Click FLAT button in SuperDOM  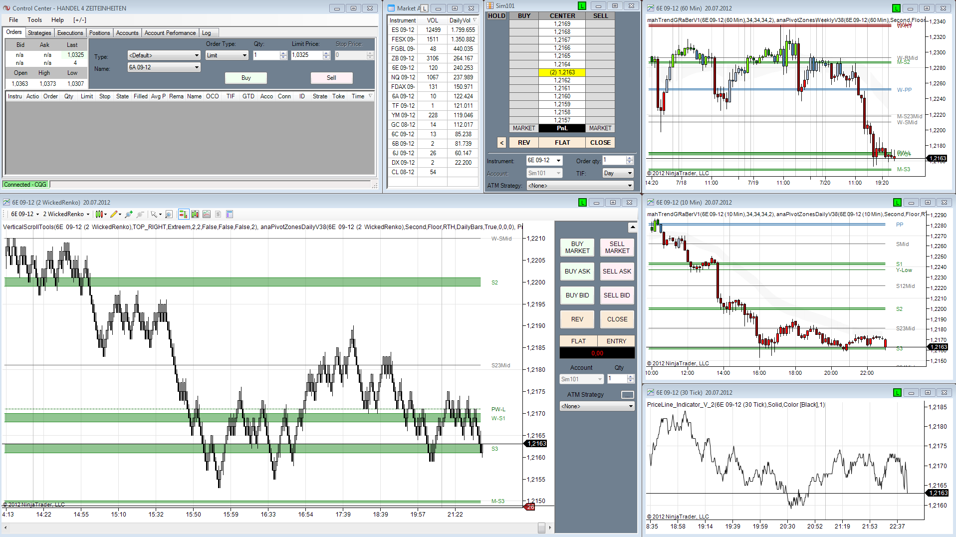tap(562, 143)
